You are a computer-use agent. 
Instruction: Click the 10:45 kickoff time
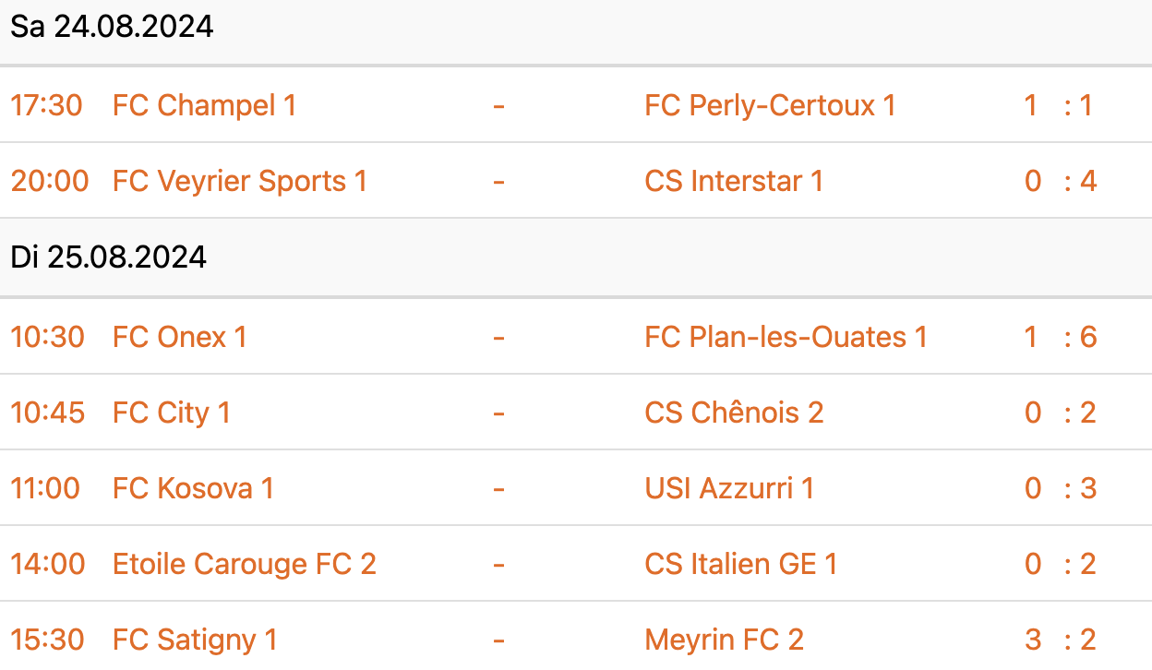pyautogui.click(x=47, y=413)
